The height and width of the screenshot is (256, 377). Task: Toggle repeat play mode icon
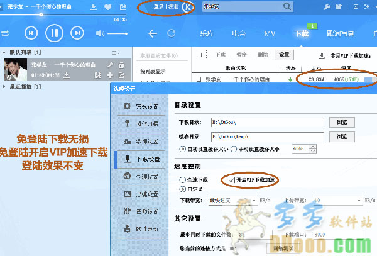5,33
